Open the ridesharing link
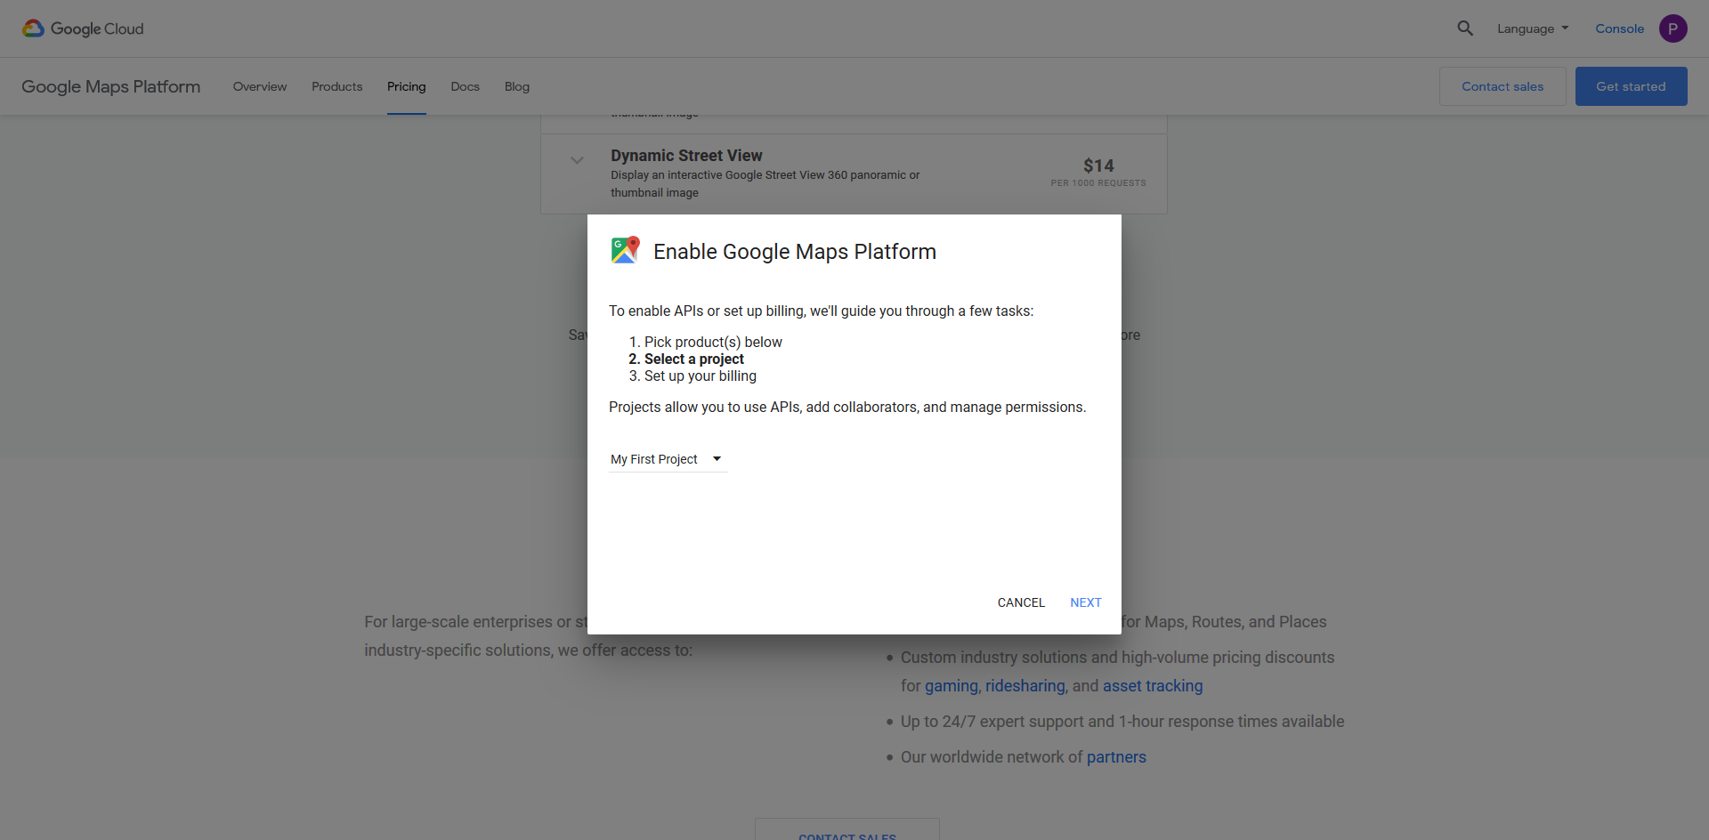The width and height of the screenshot is (1709, 840). [1025, 686]
